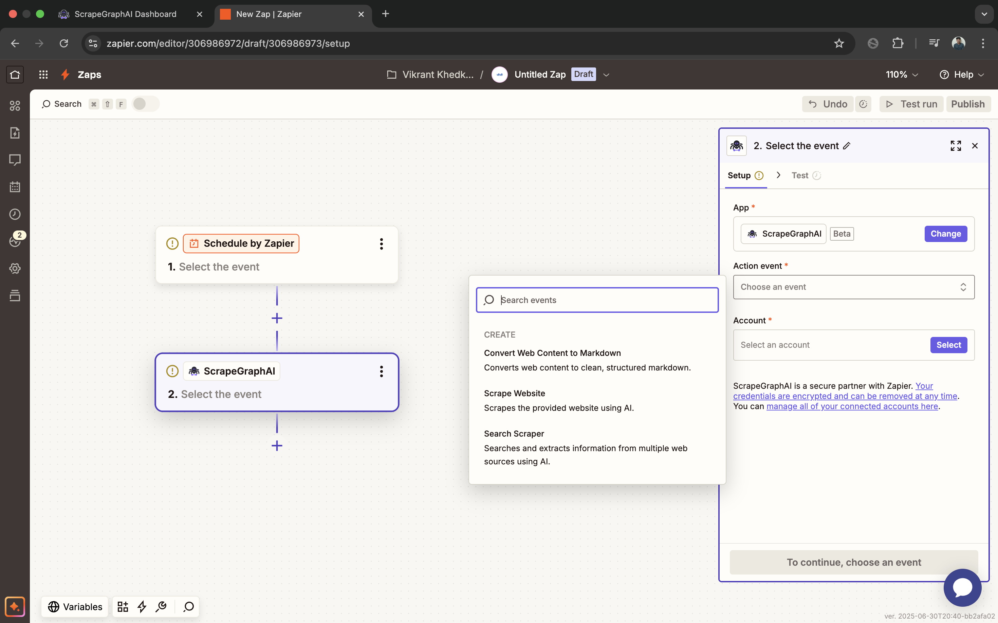This screenshot has width=998, height=623.
Task: Add a step after ScrapeGraphAI
Action: pyautogui.click(x=277, y=445)
